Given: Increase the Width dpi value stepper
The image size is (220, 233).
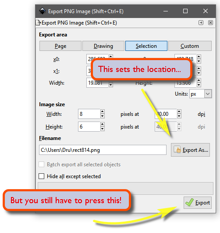Looking at the screenshot, I should pos(179,111).
